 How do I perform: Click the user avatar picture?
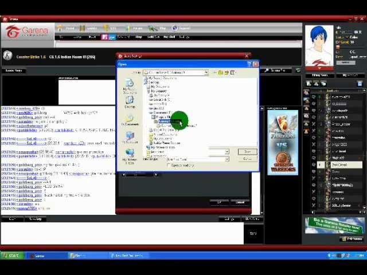(319, 46)
